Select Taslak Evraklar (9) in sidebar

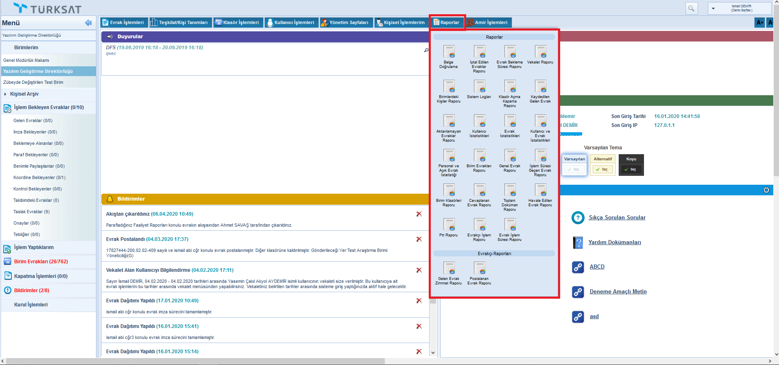click(x=31, y=212)
